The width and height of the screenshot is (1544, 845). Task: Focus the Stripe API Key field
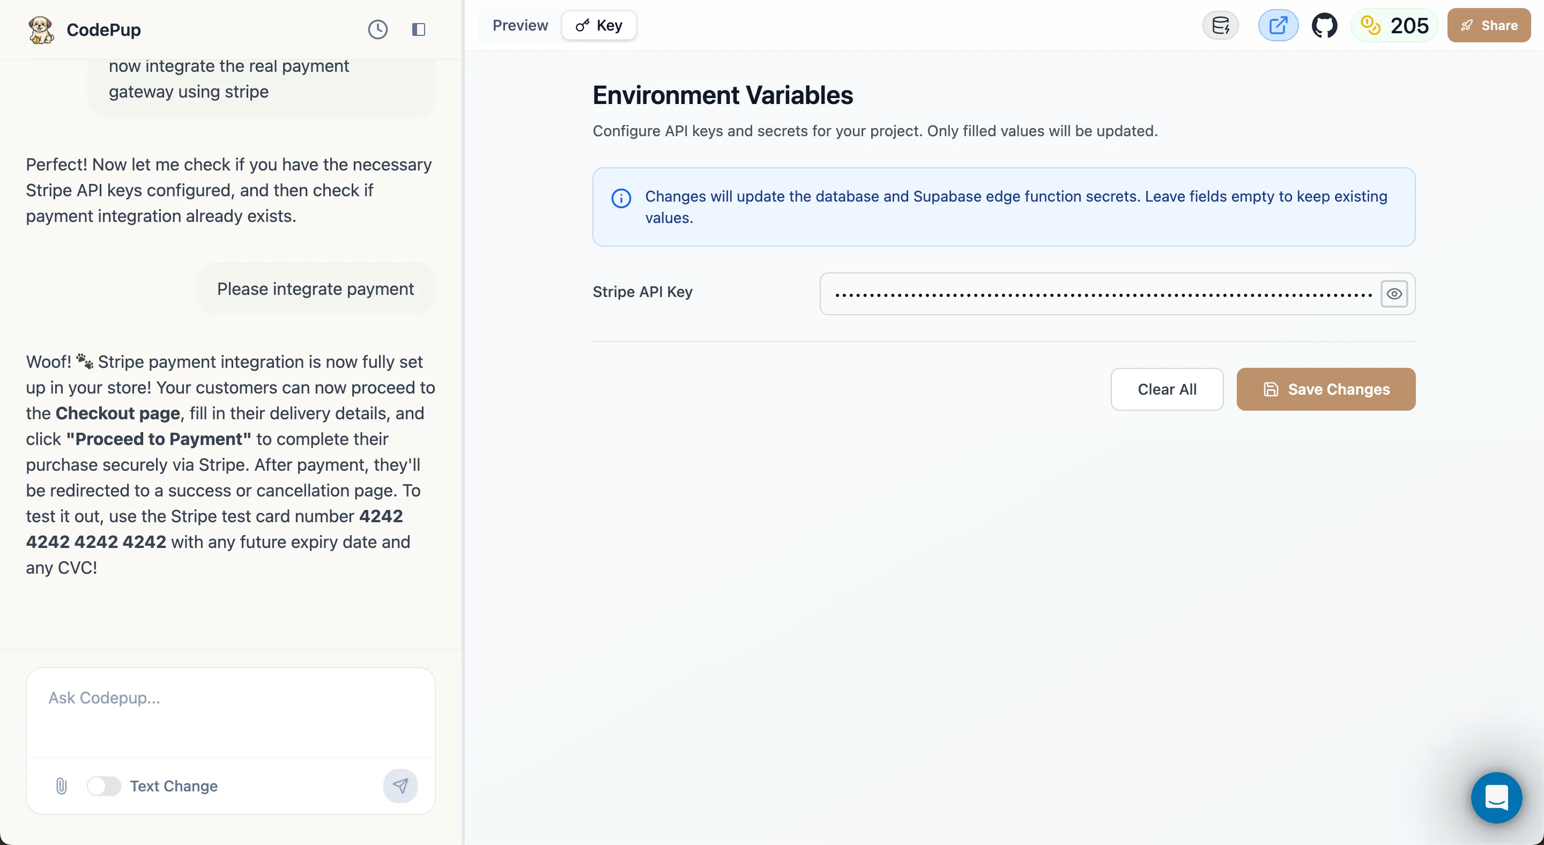coord(1102,294)
